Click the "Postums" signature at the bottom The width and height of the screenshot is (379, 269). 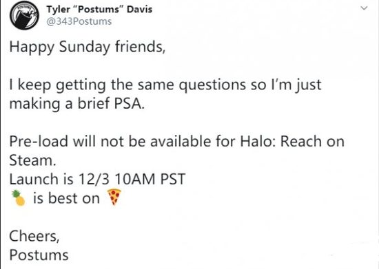[39, 255]
